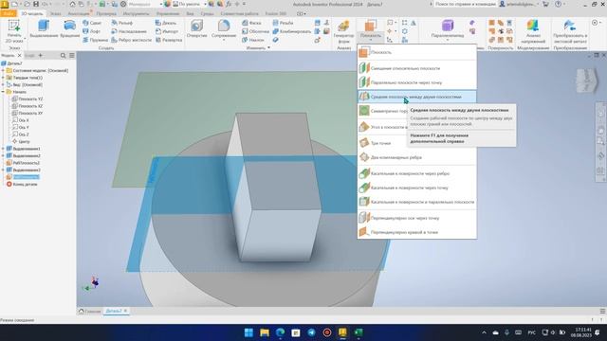Choose Плоскость from the plane menu

417,52
